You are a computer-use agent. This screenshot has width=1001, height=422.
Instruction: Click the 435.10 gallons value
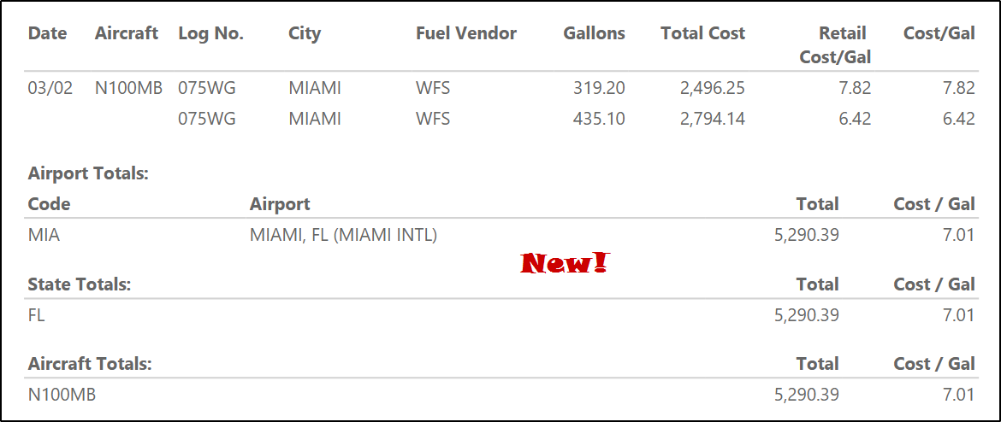pyautogui.click(x=599, y=119)
